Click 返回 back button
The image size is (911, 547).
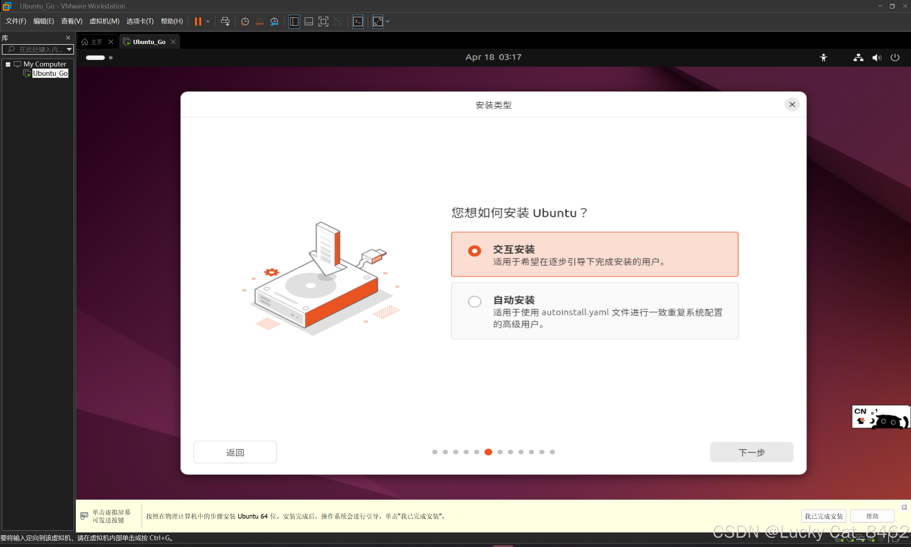click(x=235, y=452)
